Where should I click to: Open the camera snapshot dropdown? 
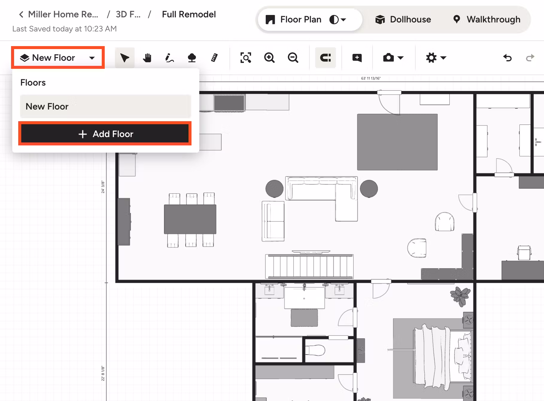393,57
